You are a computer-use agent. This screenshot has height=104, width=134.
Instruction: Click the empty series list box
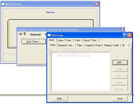(x=80, y=71)
